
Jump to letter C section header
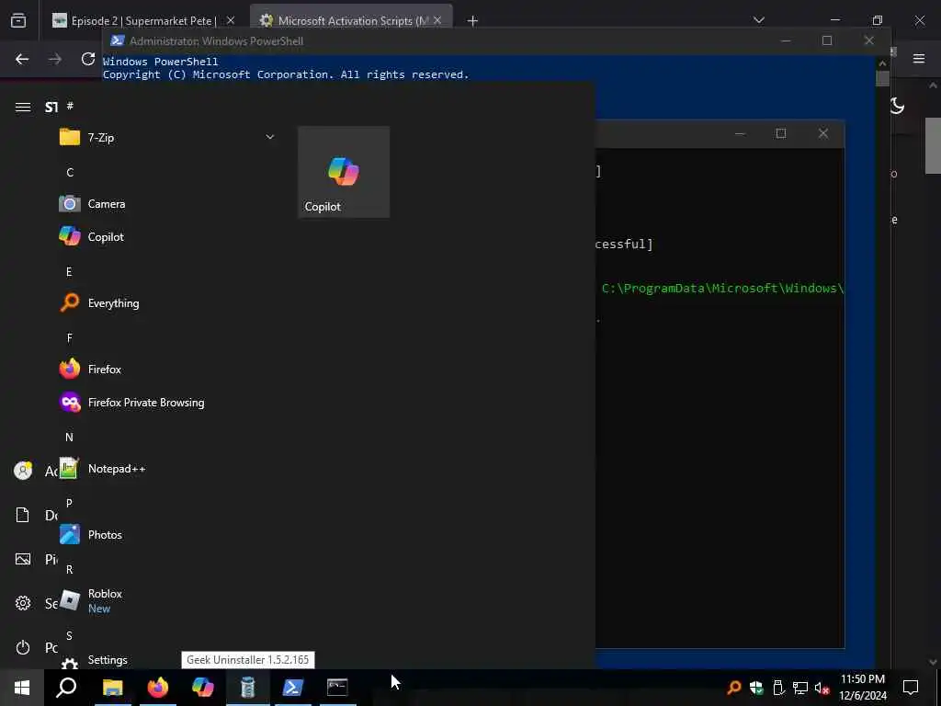point(70,172)
